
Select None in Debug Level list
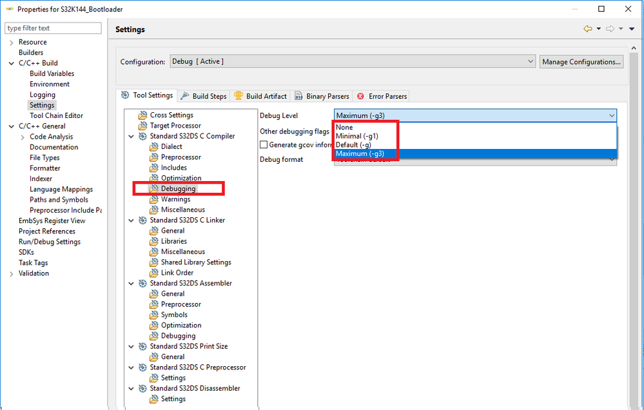[x=476, y=128]
